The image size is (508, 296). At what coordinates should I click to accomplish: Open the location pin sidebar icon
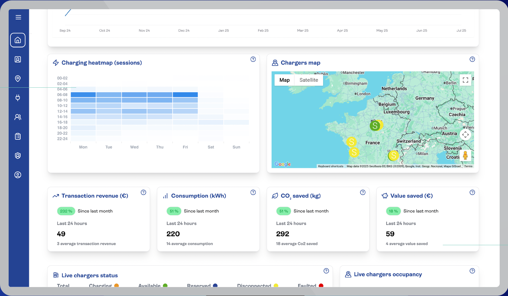click(18, 78)
